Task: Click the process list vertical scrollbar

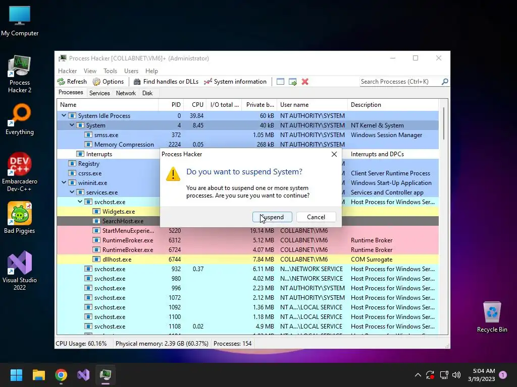Action: 444,123
